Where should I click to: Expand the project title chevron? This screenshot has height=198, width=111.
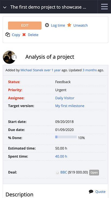click(5, 7)
